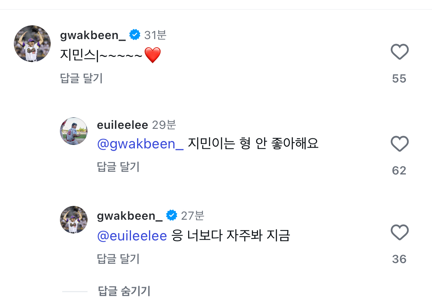432x301 pixels.
Task: Open euileelee's profile picture
Action: tap(74, 131)
